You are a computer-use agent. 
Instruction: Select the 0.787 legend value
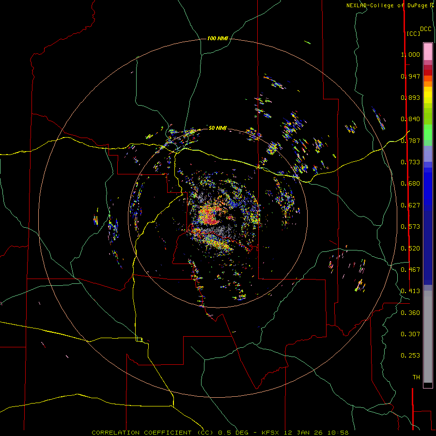[x=410, y=140]
